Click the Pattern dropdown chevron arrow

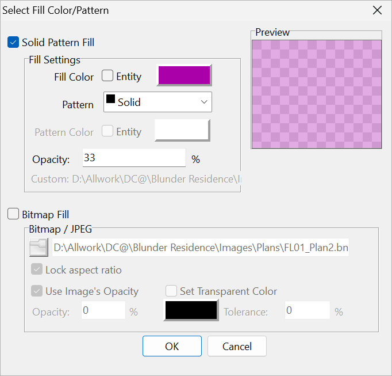tap(204, 102)
